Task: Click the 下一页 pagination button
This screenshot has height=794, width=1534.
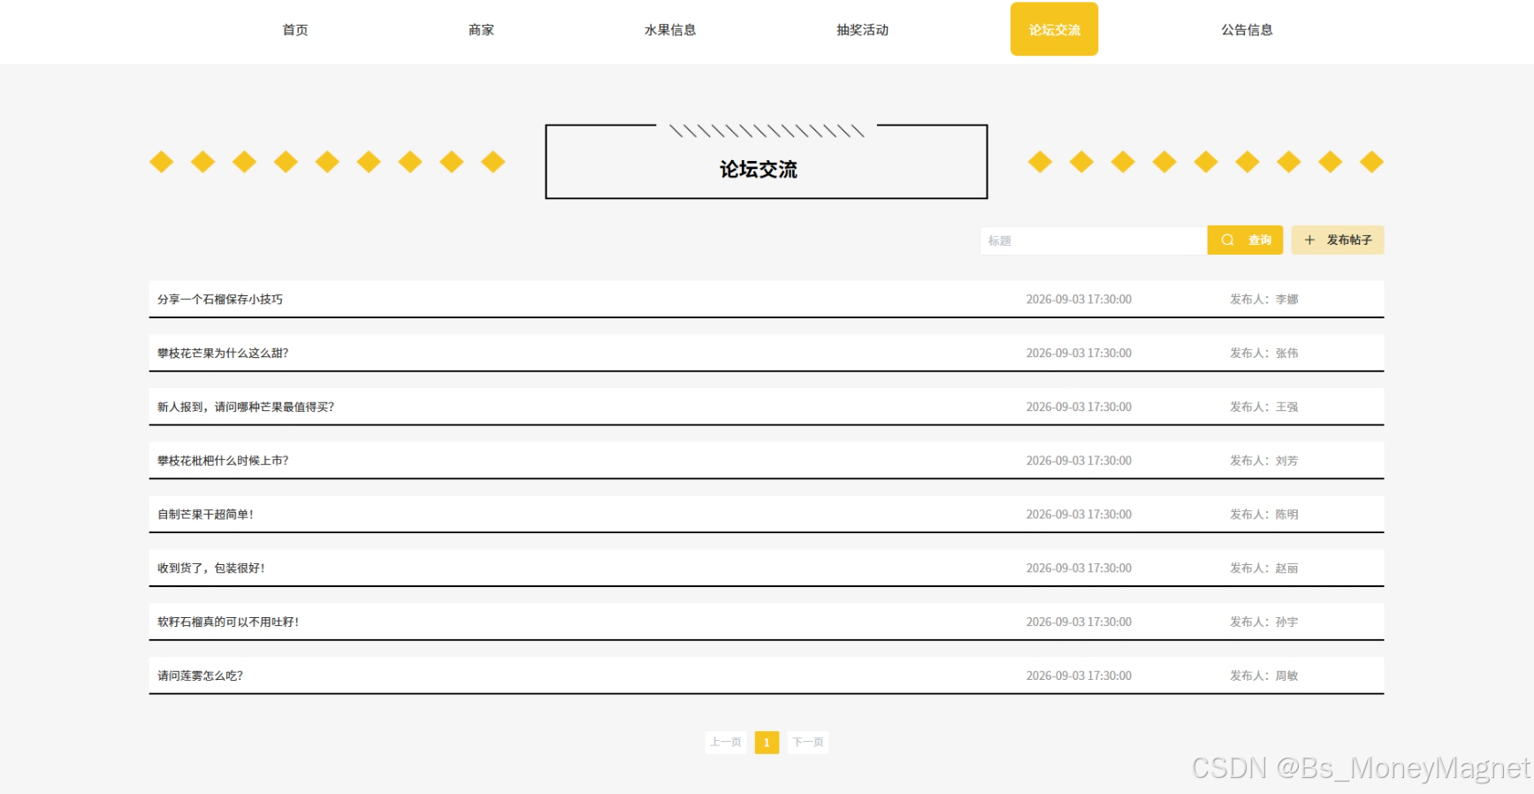Action: pyautogui.click(x=808, y=743)
